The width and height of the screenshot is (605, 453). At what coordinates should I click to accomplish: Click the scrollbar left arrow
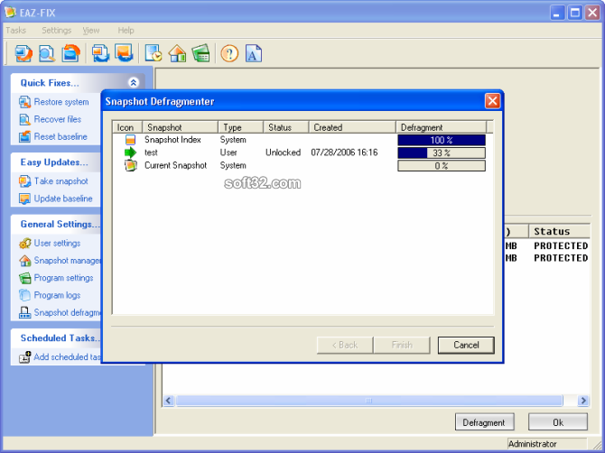(168, 401)
